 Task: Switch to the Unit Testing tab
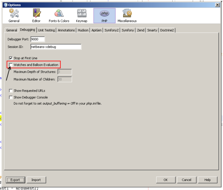click(46, 30)
